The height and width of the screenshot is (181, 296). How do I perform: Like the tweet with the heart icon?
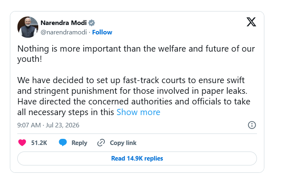click(x=22, y=143)
